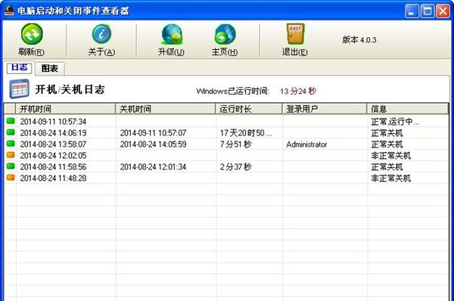Click the 正常运行中... info cell
454x301 pixels.
pyautogui.click(x=395, y=122)
